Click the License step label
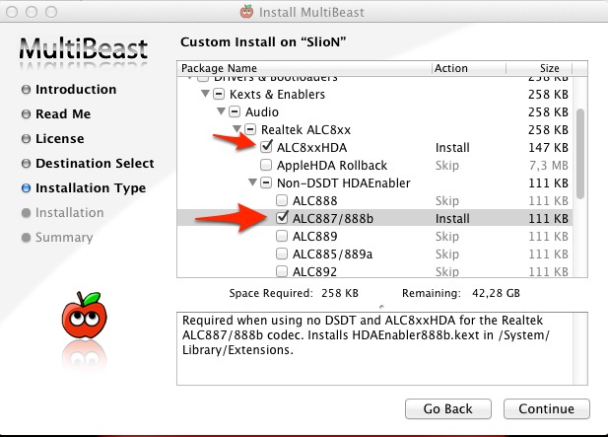The height and width of the screenshot is (437, 608). coord(60,138)
